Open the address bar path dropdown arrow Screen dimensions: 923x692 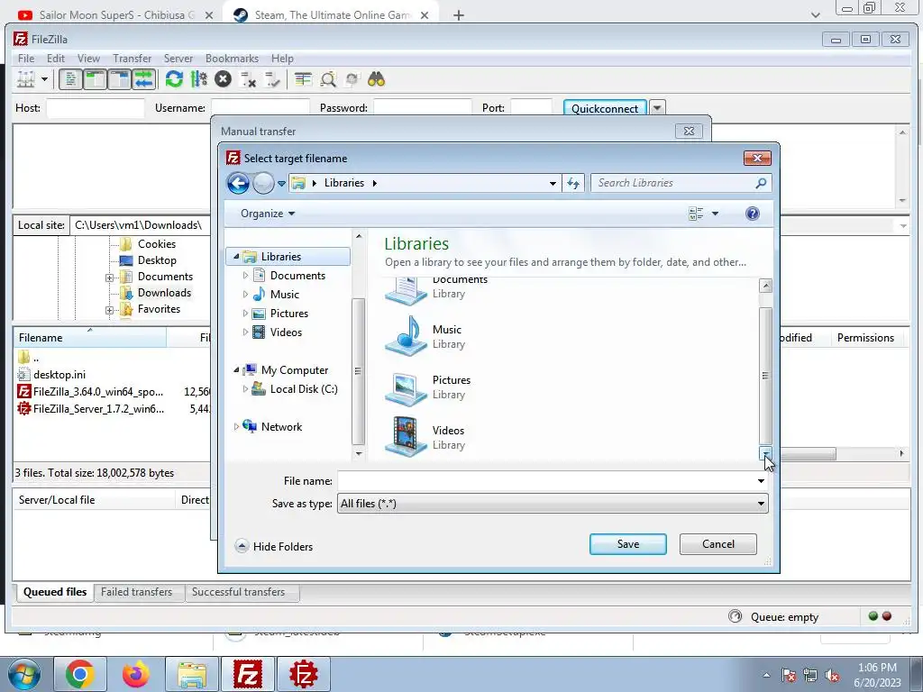pyautogui.click(x=553, y=184)
